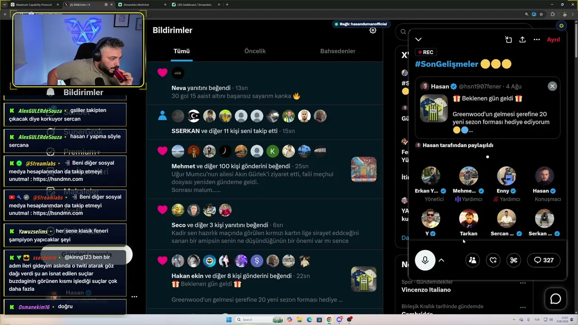Open the Space participants list icon
Image resolution: width=578 pixels, height=325 pixels.
pos(472,260)
